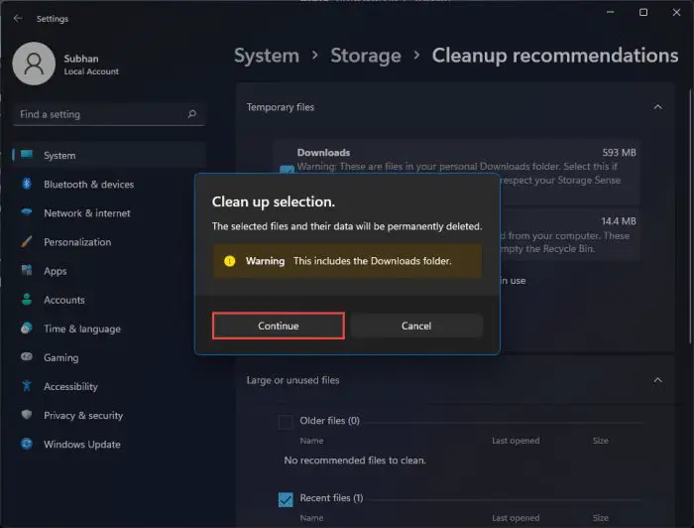Viewport: 694px width, 528px height.
Task: Click the Accessibility figure icon
Action: [27, 386]
